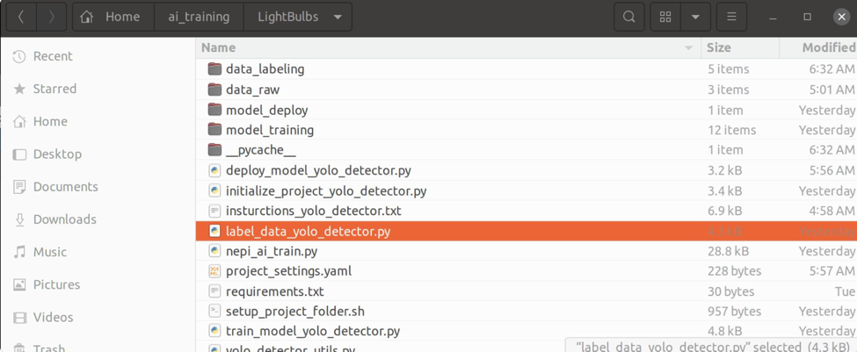The image size is (857, 352).
Task: Open the hamburger menu button
Action: pos(731,17)
